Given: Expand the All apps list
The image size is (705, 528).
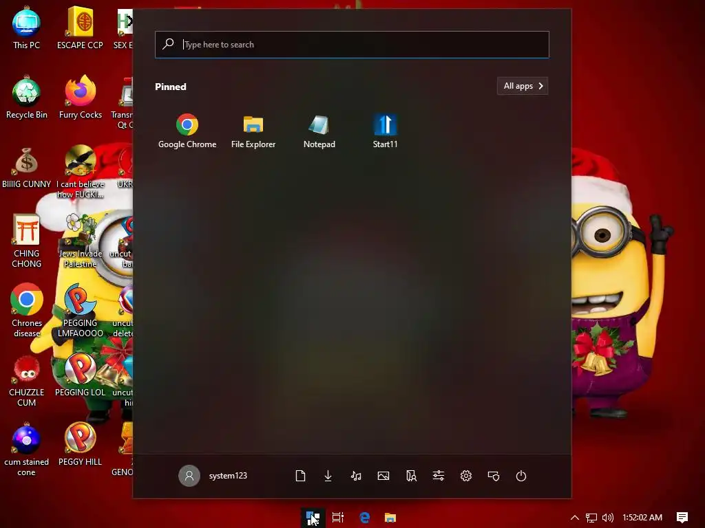Looking at the screenshot, I should click(523, 86).
